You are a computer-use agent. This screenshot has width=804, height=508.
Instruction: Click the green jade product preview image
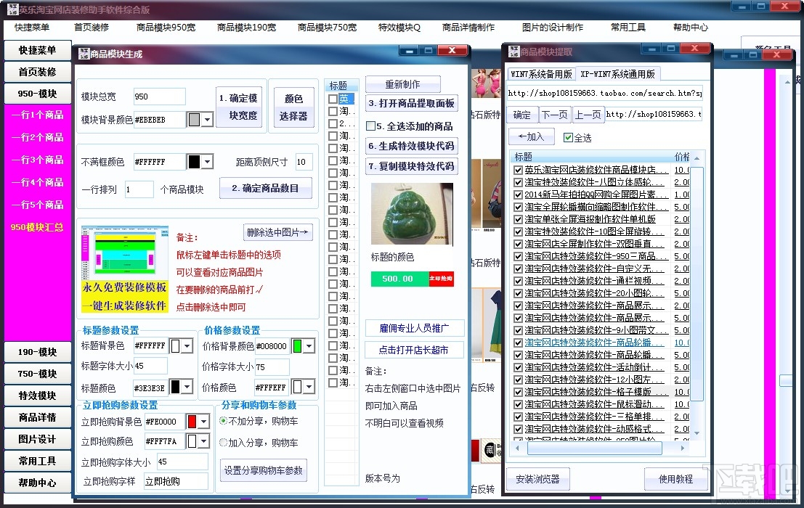(413, 213)
